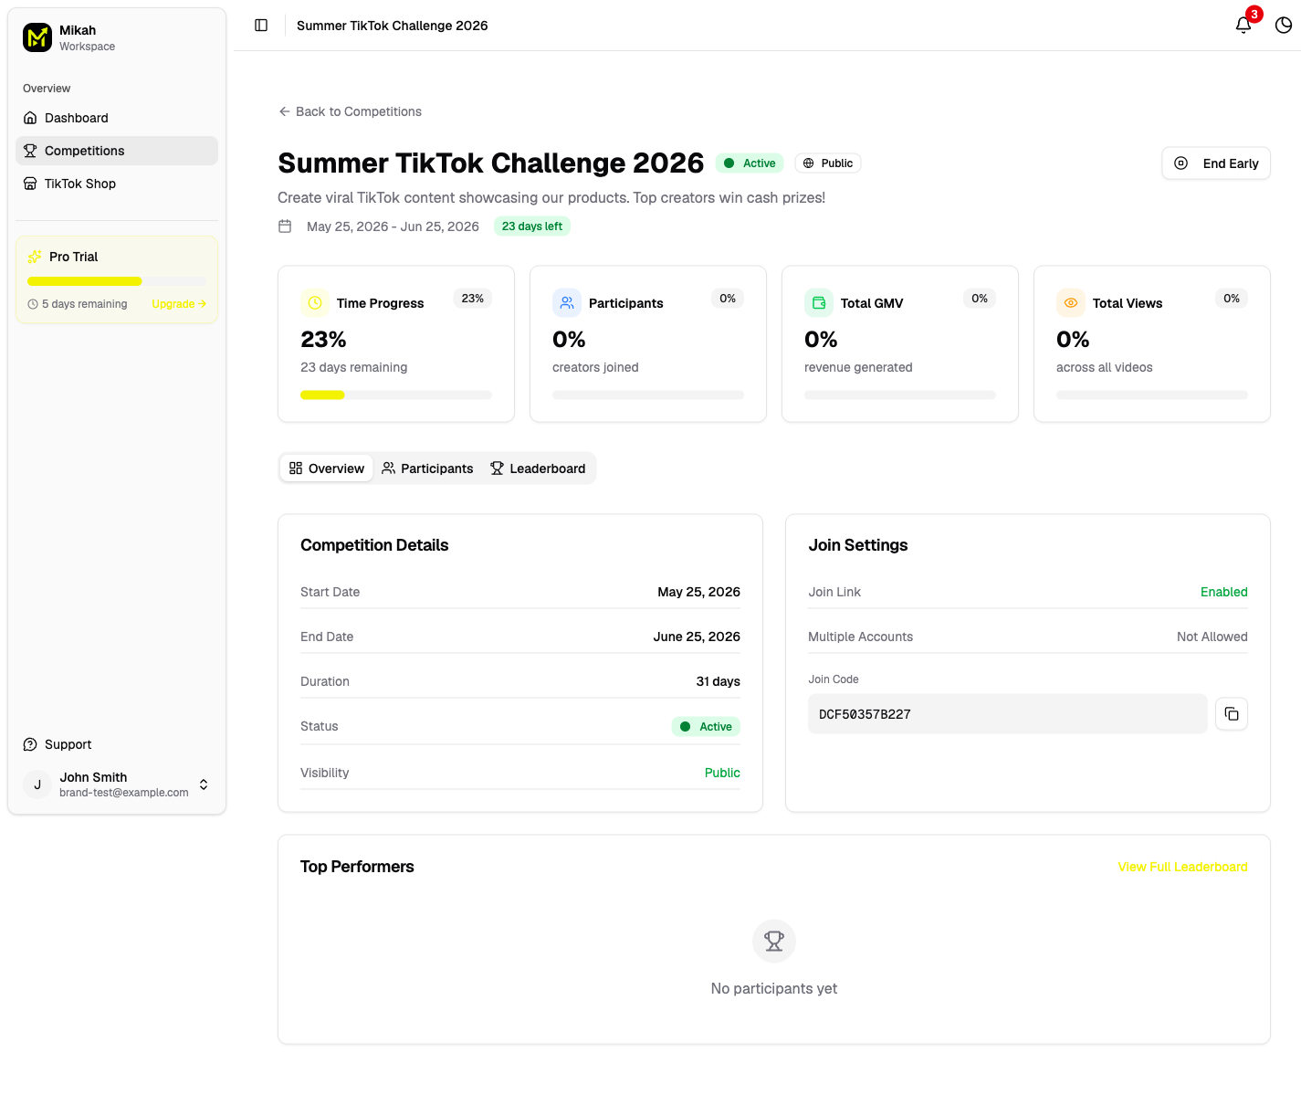This screenshot has width=1301, height=1095.
Task: Click the Upgrade link in Pro Trial
Action: coord(179,304)
